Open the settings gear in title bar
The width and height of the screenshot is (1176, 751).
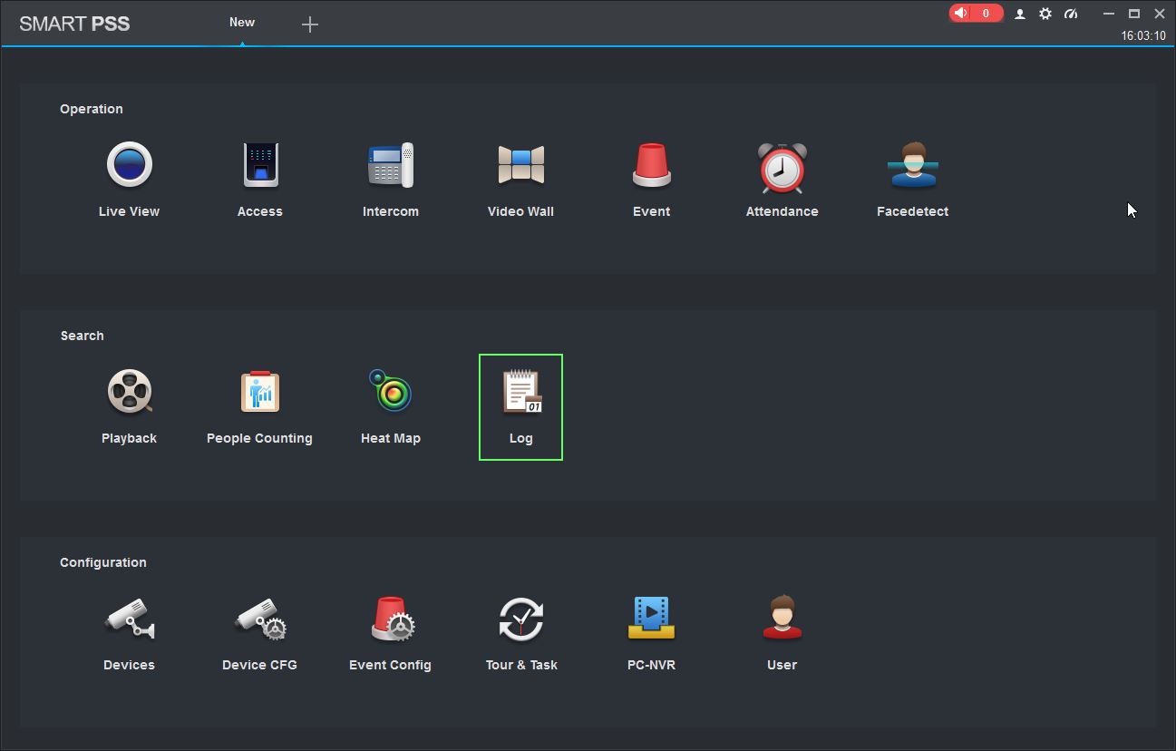click(x=1045, y=14)
